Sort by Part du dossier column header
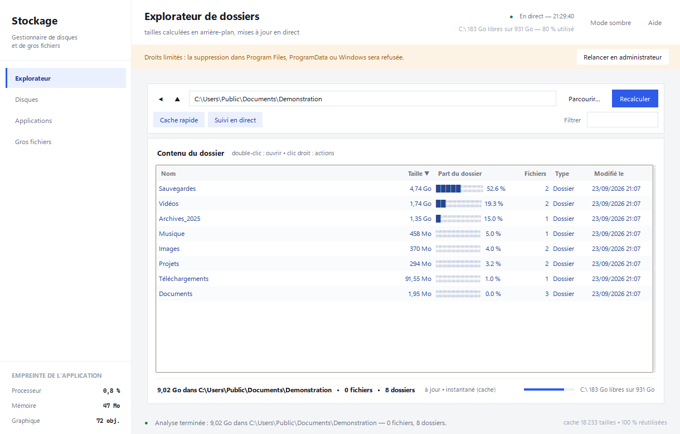This screenshot has width=680, height=434. pos(460,174)
